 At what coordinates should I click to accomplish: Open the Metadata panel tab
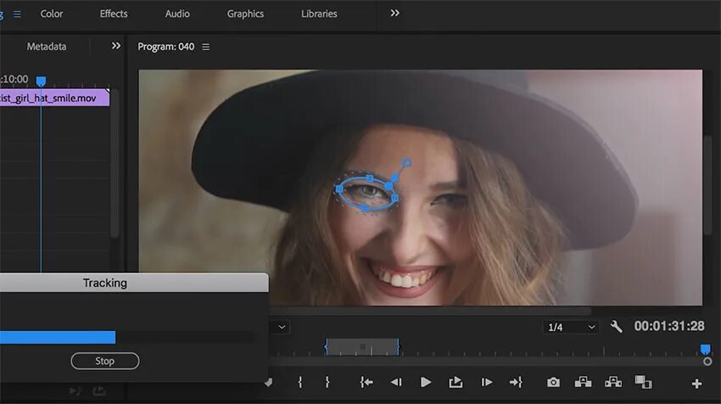coord(47,47)
